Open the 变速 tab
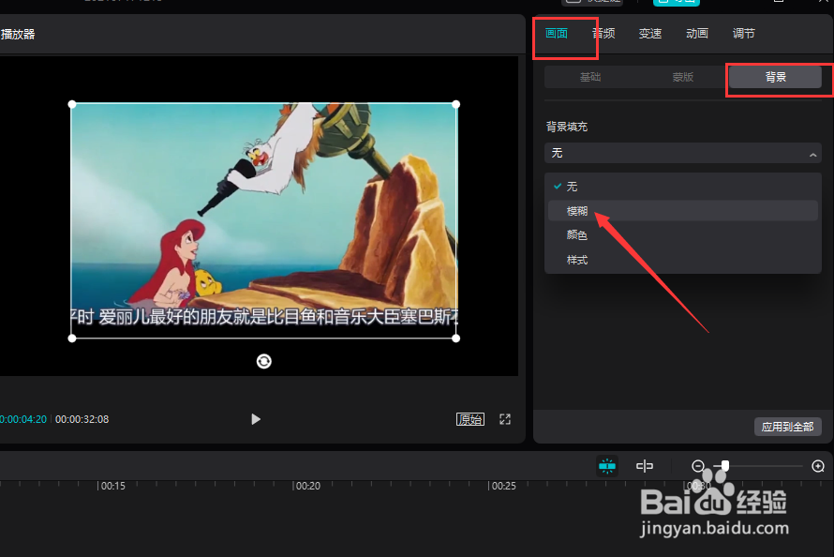 (650, 34)
